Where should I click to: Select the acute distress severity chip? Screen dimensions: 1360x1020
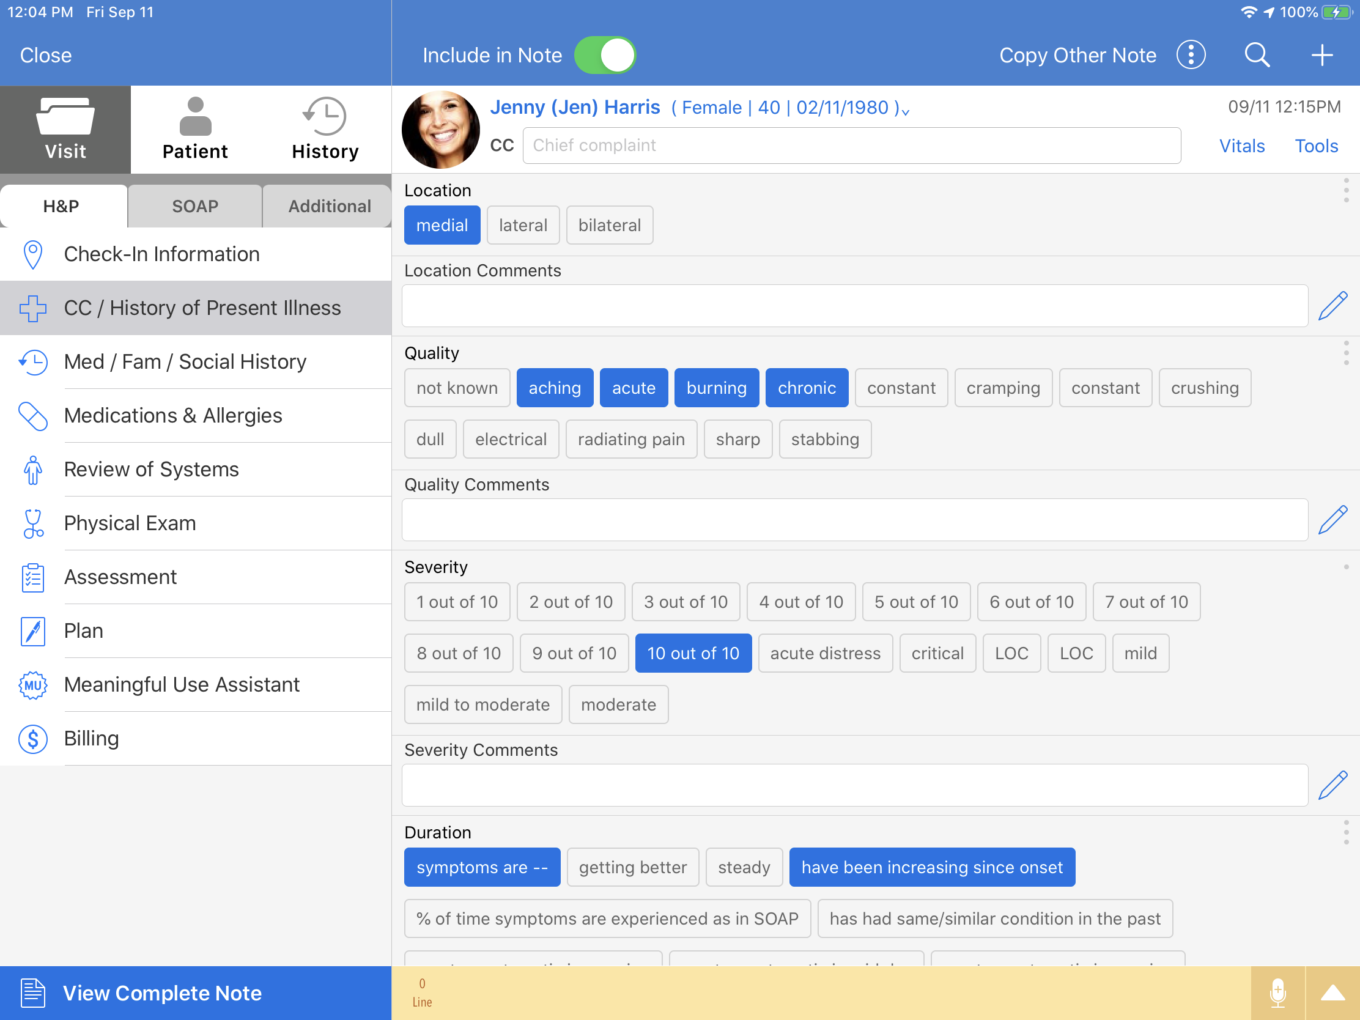(x=825, y=653)
